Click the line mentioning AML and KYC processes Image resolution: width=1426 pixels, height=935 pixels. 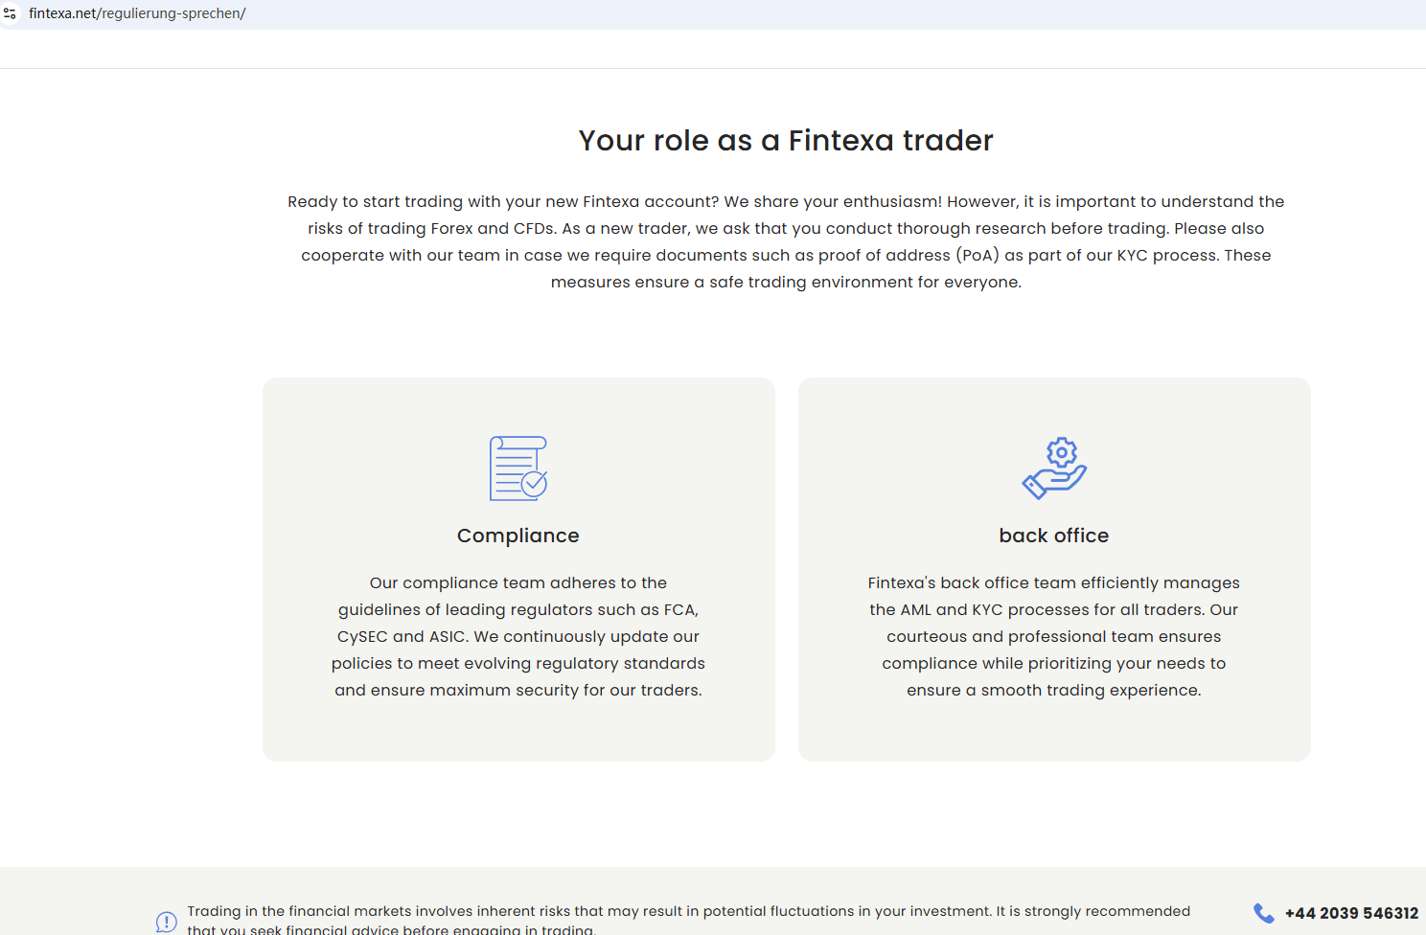click(1054, 609)
